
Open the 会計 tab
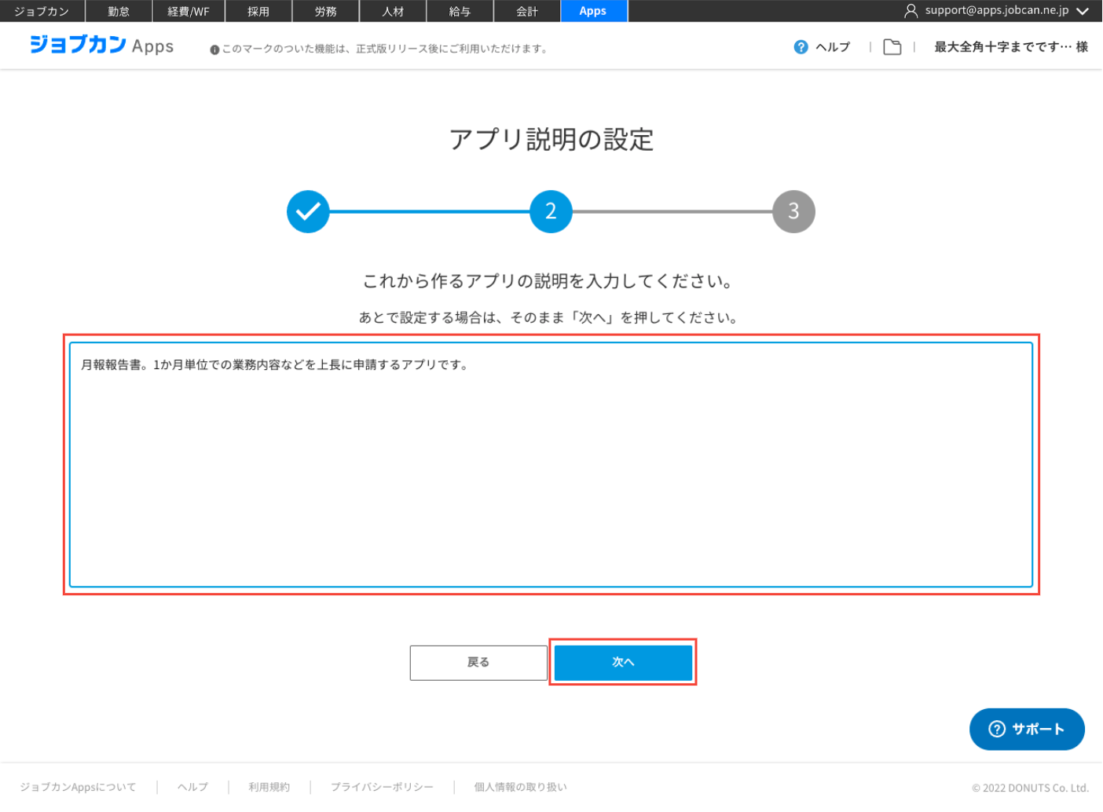click(527, 11)
